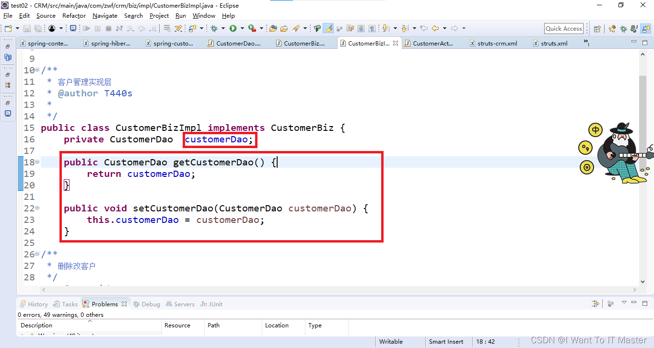654x348 pixels.
Task: Click the Open Type icon
Action: (273, 28)
